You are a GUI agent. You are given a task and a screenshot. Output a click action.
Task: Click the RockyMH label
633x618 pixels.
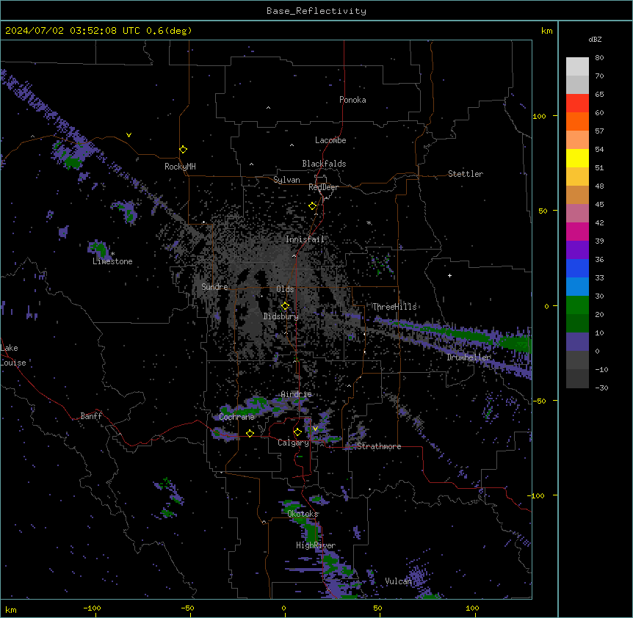pyautogui.click(x=180, y=167)
